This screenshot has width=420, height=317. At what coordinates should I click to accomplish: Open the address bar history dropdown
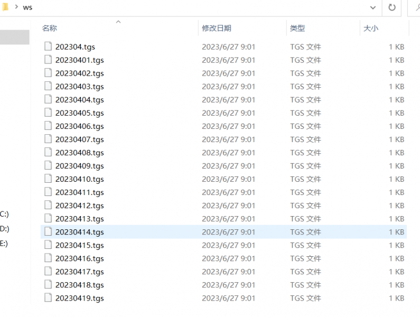click(373, 7)
